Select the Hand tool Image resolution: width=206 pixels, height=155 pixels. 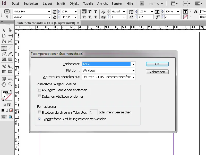4,84
